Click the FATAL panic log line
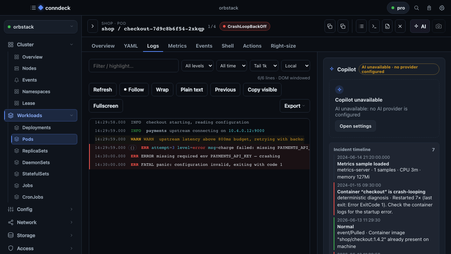 pos(199,165)
